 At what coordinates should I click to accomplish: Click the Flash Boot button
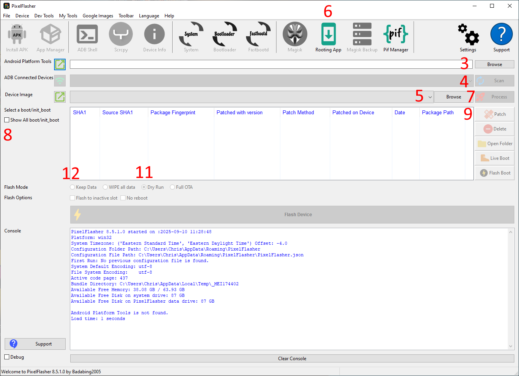coord(495,173)
